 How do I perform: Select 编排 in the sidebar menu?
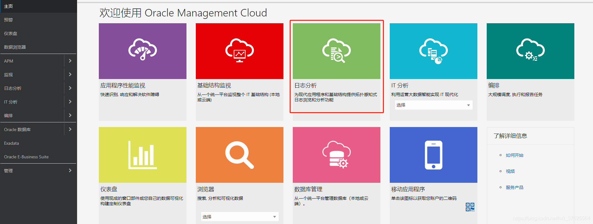tap(8, 116)
